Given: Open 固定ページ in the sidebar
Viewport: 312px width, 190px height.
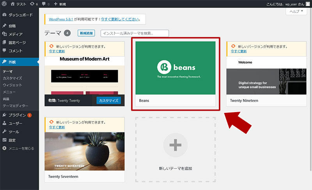Looking at the screenshot, I should click(19, 42).
